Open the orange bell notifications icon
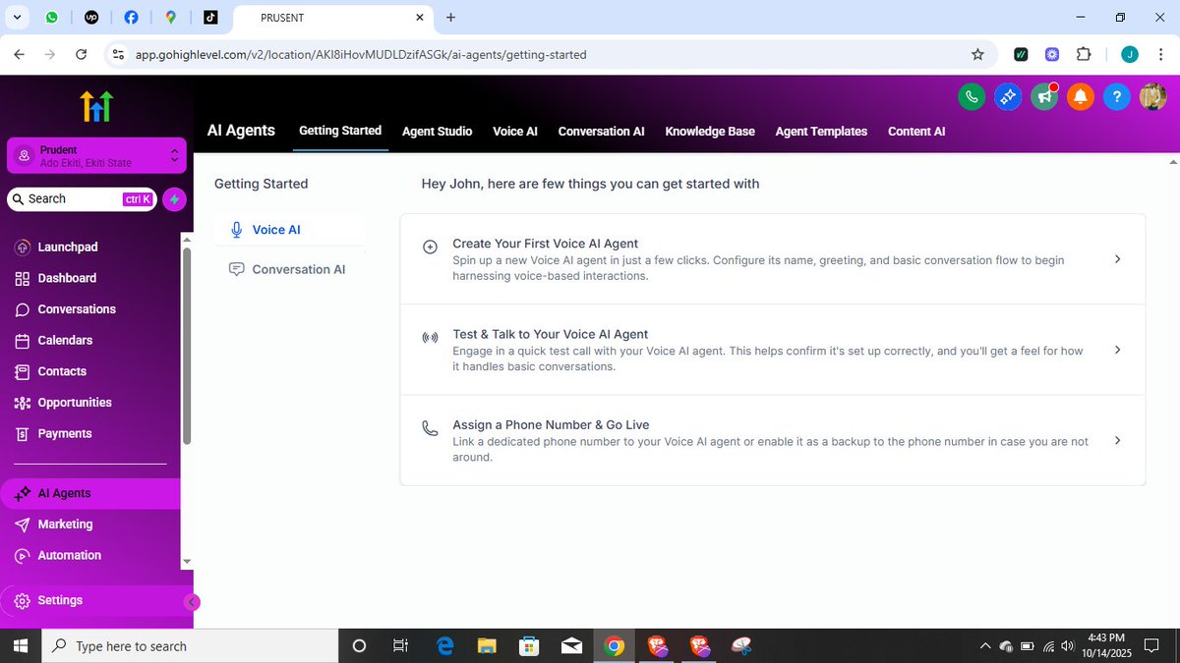This screenshot has width=1180, height=663. click(1081, 96)
